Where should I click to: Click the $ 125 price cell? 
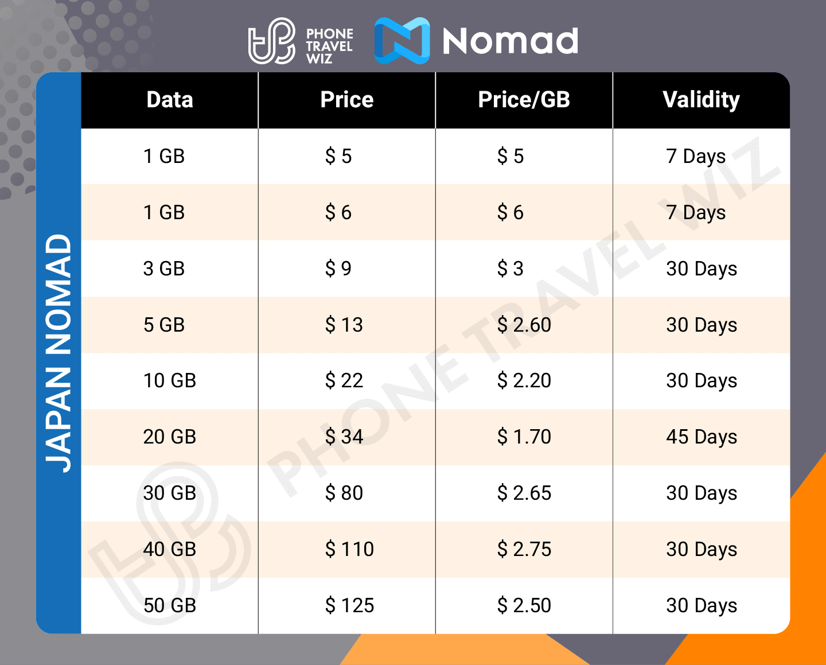pyautogui.click(x=349, y=605)
